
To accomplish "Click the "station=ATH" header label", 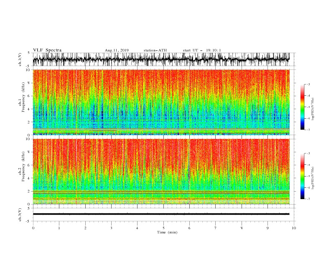I will [x=155, y=50].
